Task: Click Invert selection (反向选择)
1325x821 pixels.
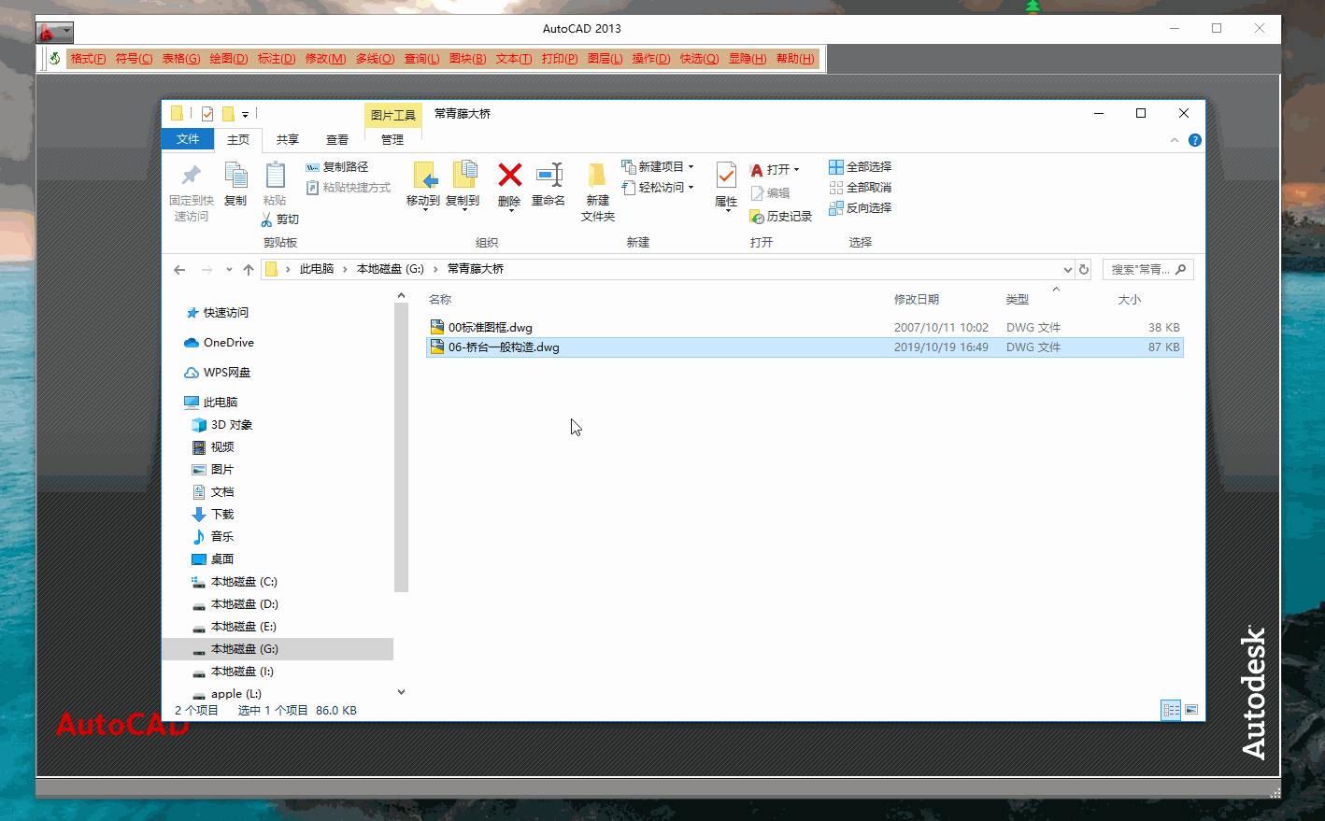Action: (860, 208)
